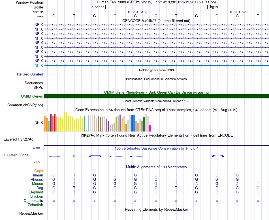
Task: Click the dark green OMIM Genes bar
Action: pos(156,96)
